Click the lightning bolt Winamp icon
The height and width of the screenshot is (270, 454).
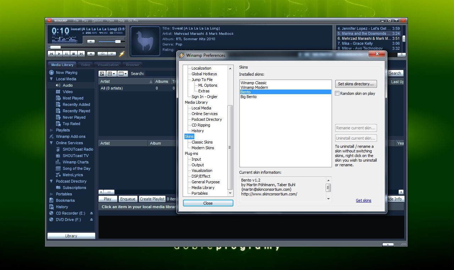point(122,54)
